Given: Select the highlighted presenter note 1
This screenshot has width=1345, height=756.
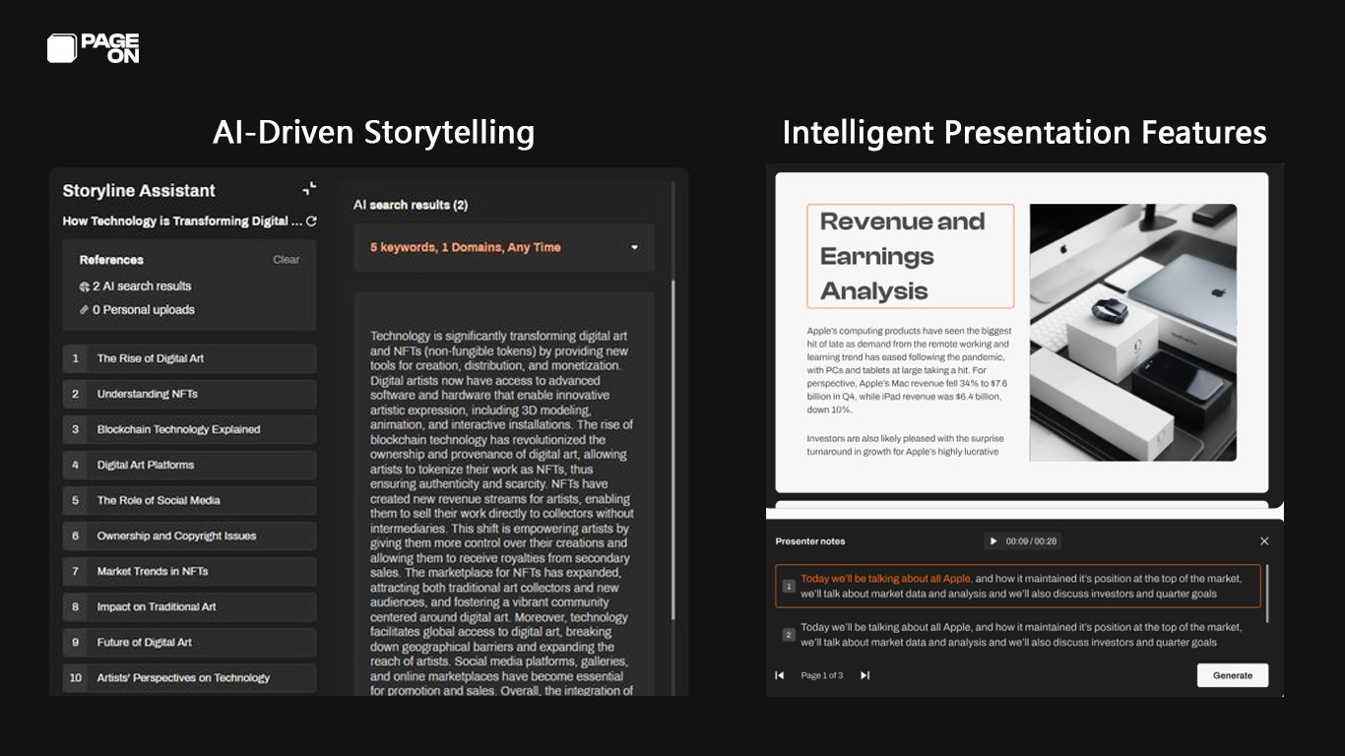Looking at the screenshot, I should pos(1017,586).
